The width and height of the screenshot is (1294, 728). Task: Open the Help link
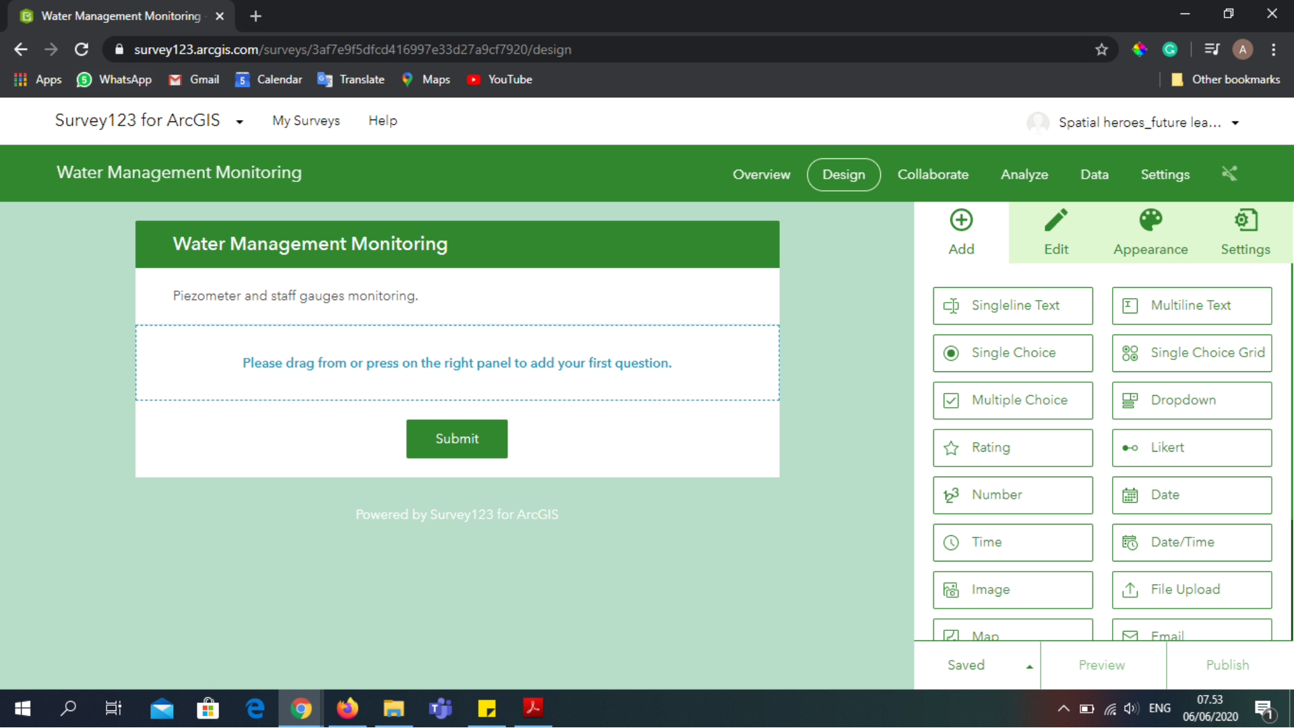coord(383,121)
